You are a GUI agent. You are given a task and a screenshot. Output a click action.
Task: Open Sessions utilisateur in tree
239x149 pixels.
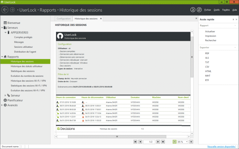point(23,47)
